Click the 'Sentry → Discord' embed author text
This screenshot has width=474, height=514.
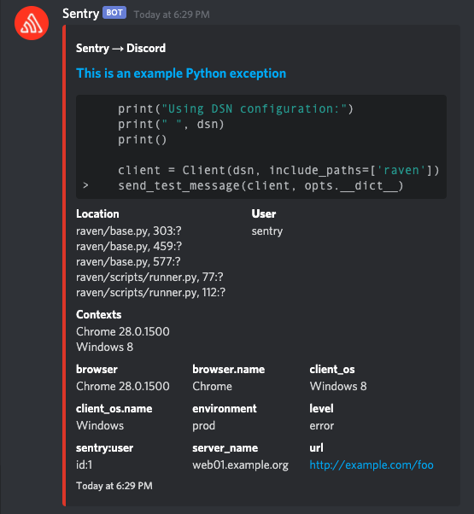[x=120, y=48]
